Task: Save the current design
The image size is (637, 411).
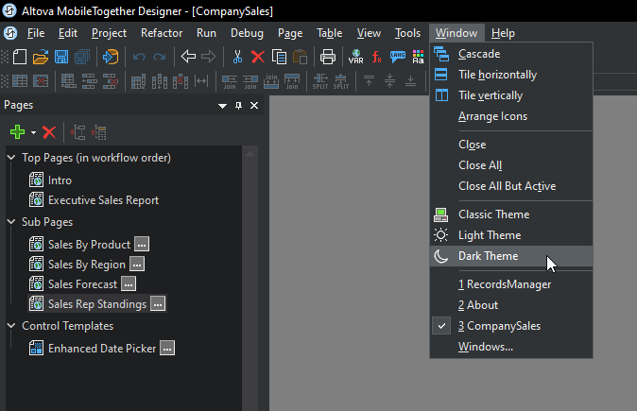Action: (61, 57)
